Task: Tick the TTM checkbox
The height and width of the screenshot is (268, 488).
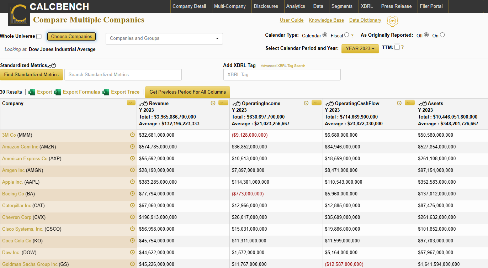Action: point(397,47)
